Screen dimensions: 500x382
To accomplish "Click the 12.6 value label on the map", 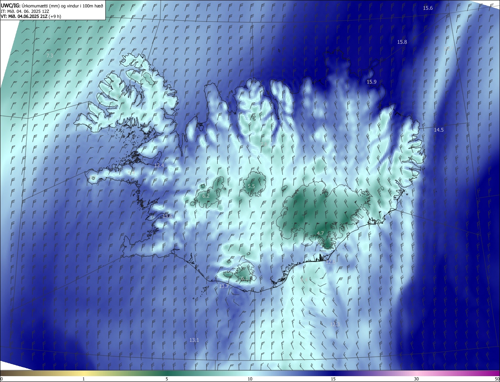I will (330, 262).
